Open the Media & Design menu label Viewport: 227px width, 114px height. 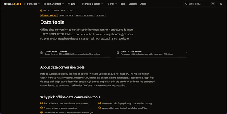[x=93, y=4]
